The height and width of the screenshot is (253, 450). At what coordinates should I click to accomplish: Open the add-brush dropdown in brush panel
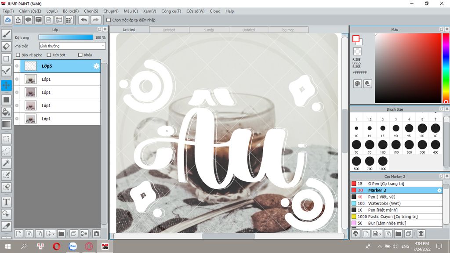click(x=380, y=234)
